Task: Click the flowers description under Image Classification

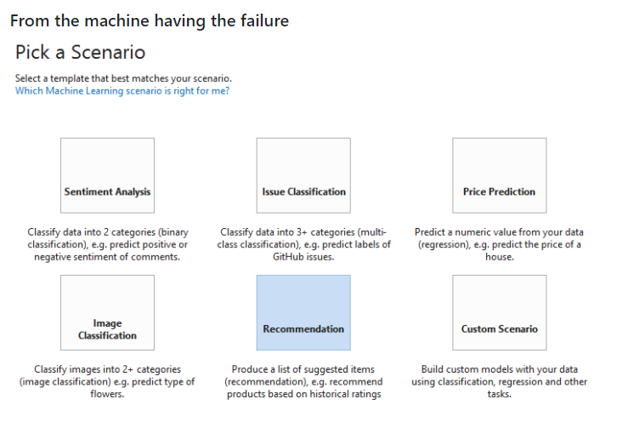Action: pyautogui.click(x=107, y=381)
